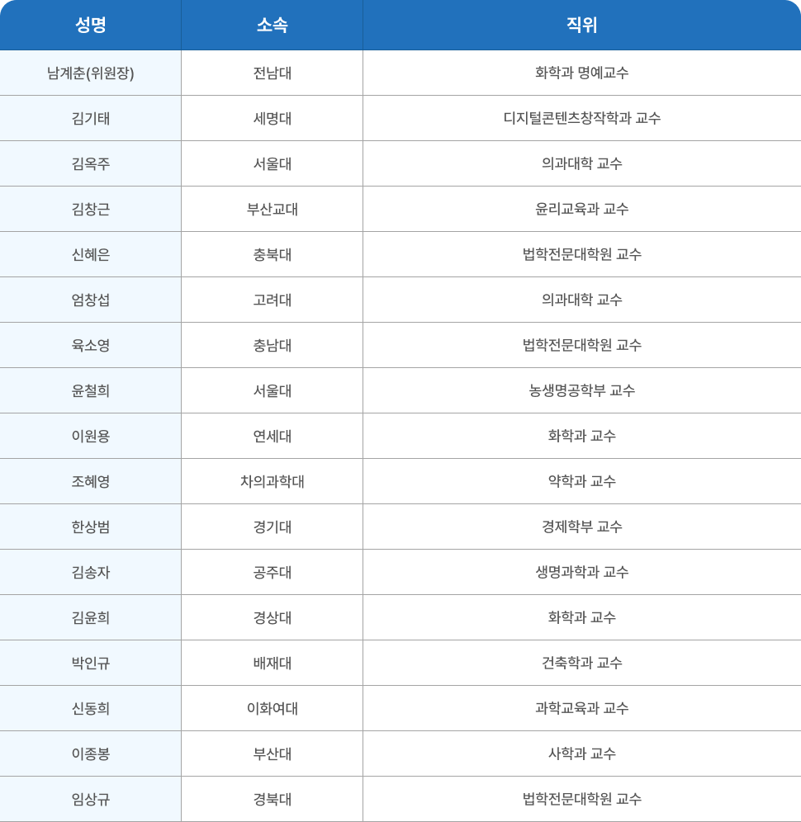This screenshot has width=801, height=822.
Task: Click 윤리교육과 교수 position cell
Action: 581,209
